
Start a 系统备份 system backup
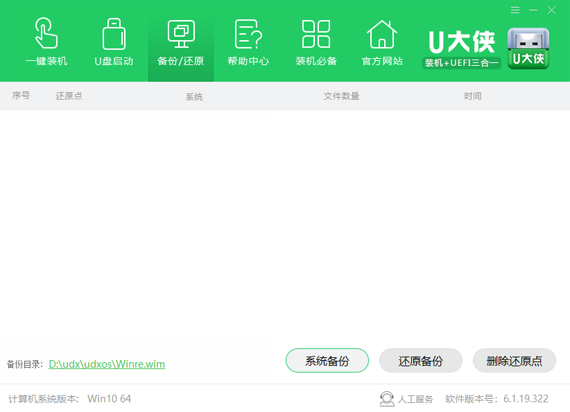(327, 360)
